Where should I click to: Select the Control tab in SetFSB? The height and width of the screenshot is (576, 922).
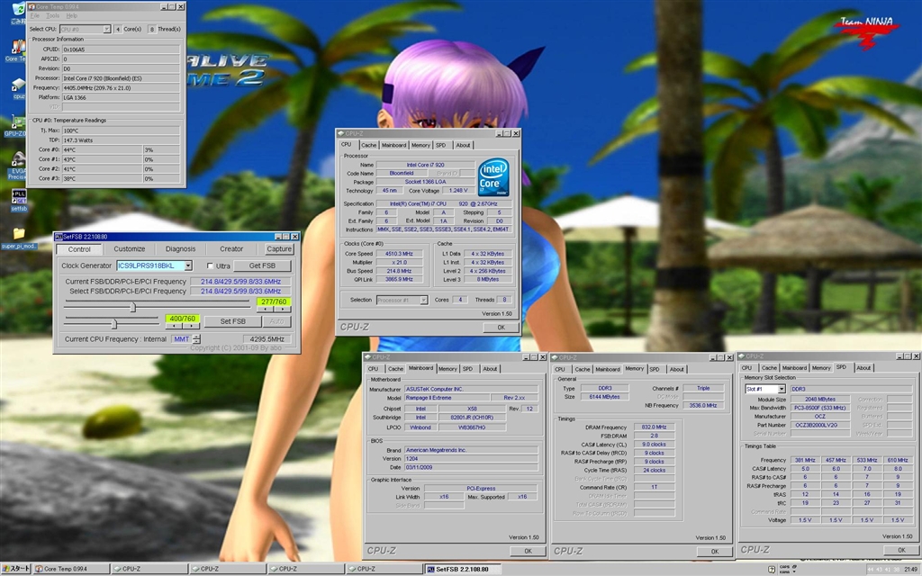pyautogui.click(x=79, y=249)
